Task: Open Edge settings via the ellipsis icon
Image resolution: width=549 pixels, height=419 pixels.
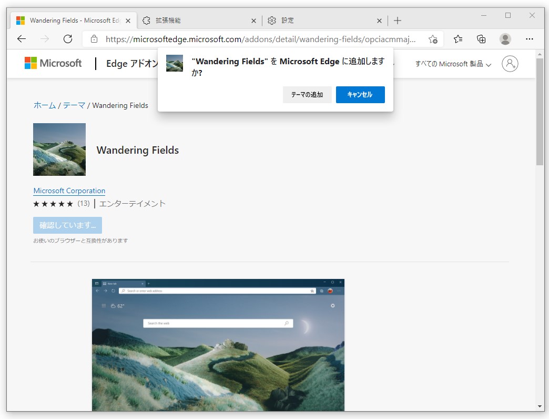Action: (x=530, y=38)
